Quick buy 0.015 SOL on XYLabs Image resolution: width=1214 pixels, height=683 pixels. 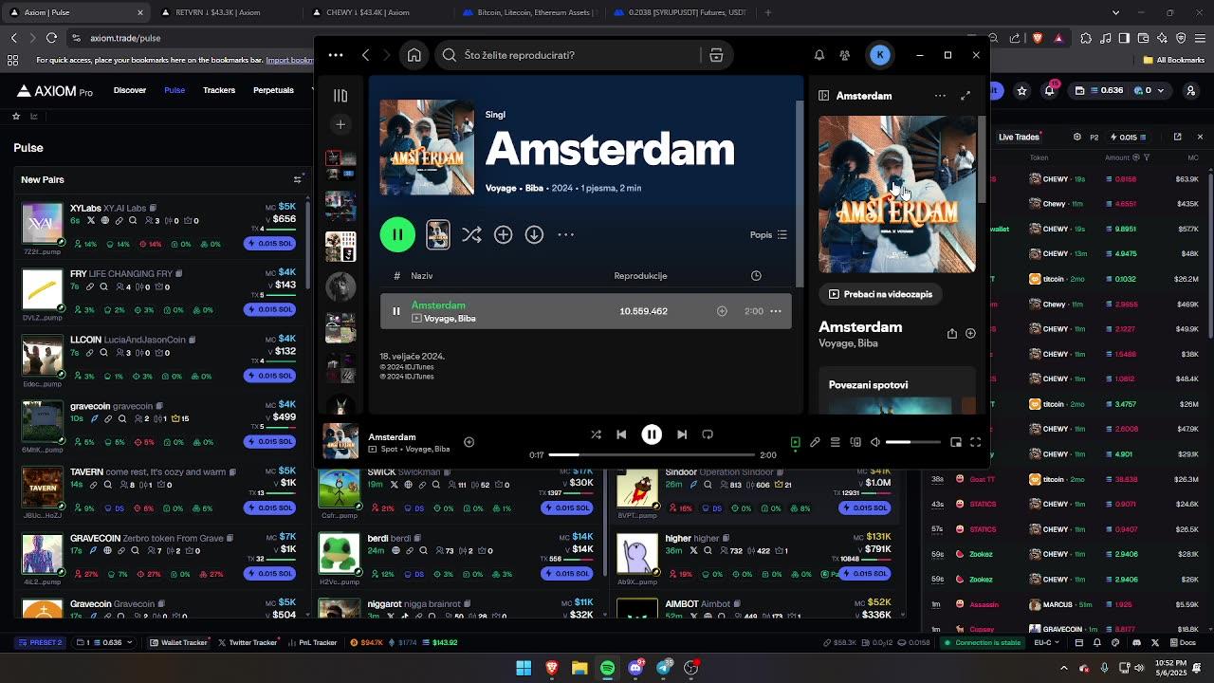pos(270,244)
